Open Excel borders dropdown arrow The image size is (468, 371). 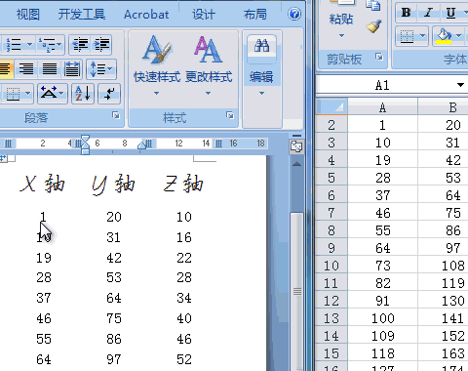(x=422, y=35)
